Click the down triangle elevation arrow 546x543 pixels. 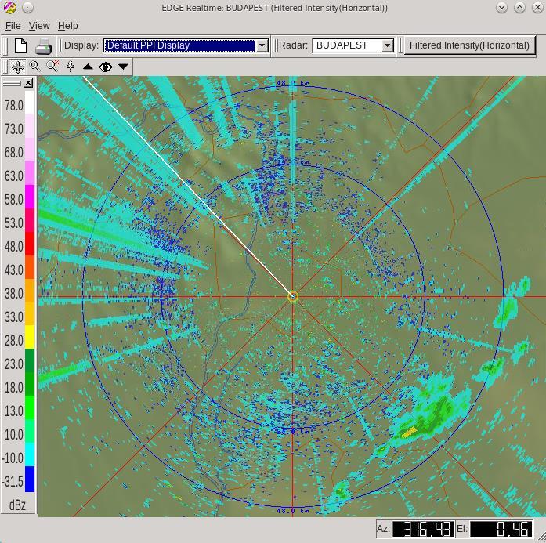click(x=123, y=66)
